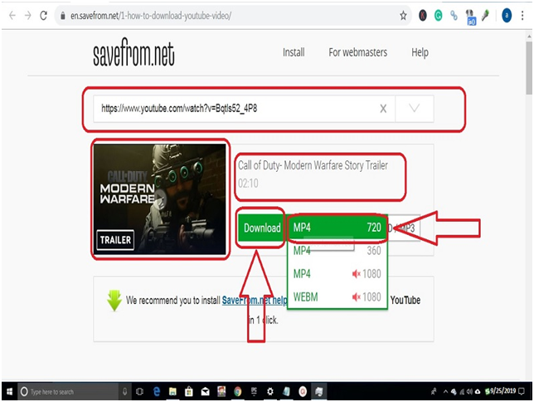The height and width of the screenshot is (402, 534).
Task: Open the green Grammarly extension icon
Action: click(439, 15)
